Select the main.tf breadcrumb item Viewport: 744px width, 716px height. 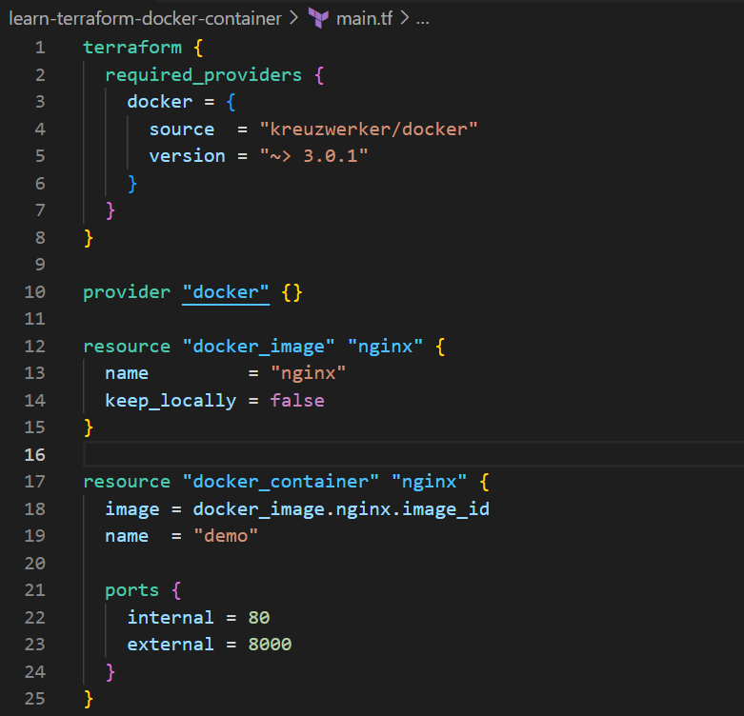click(x=364, y=18)
